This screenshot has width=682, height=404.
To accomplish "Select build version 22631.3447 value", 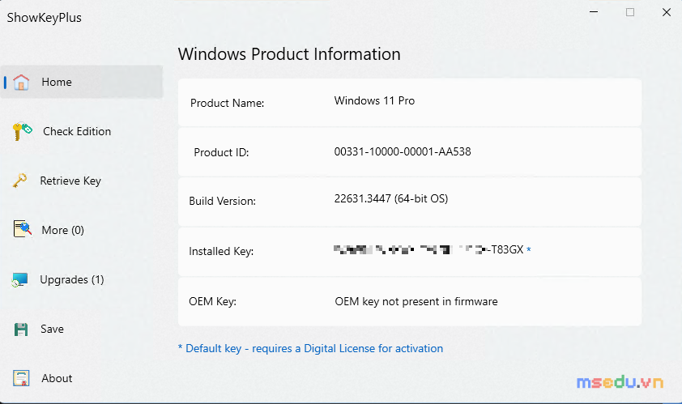I will pyautogui.click(x=391, y=198).
